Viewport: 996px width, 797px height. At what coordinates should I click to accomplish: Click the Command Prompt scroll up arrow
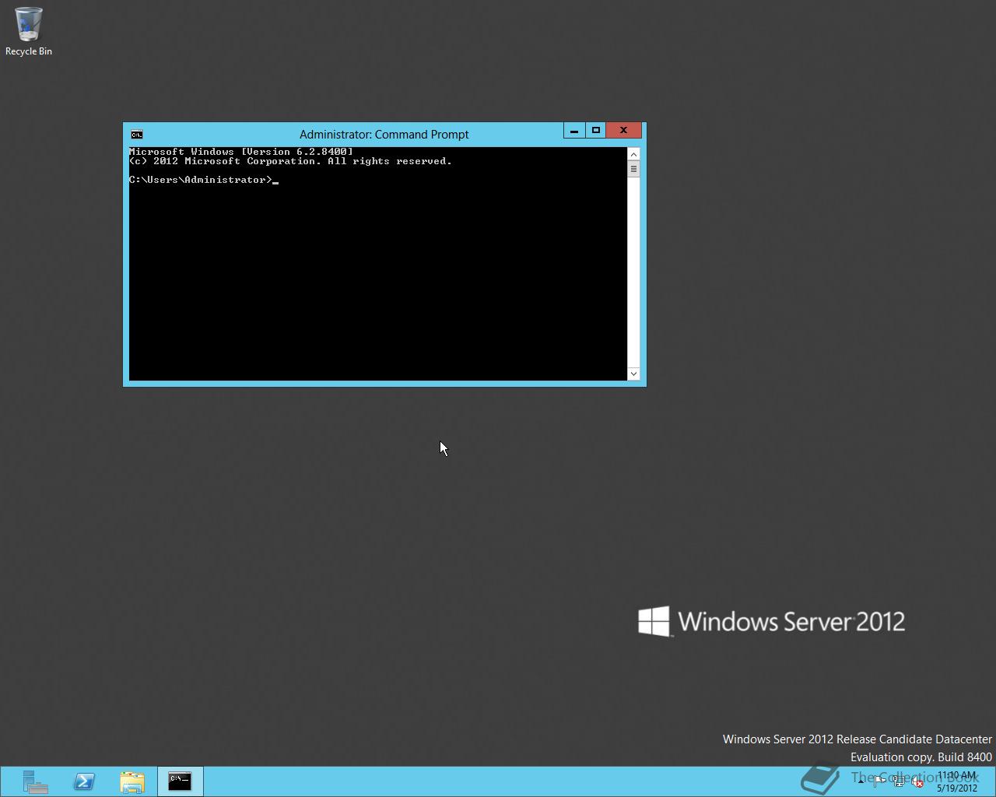[633, 154]
